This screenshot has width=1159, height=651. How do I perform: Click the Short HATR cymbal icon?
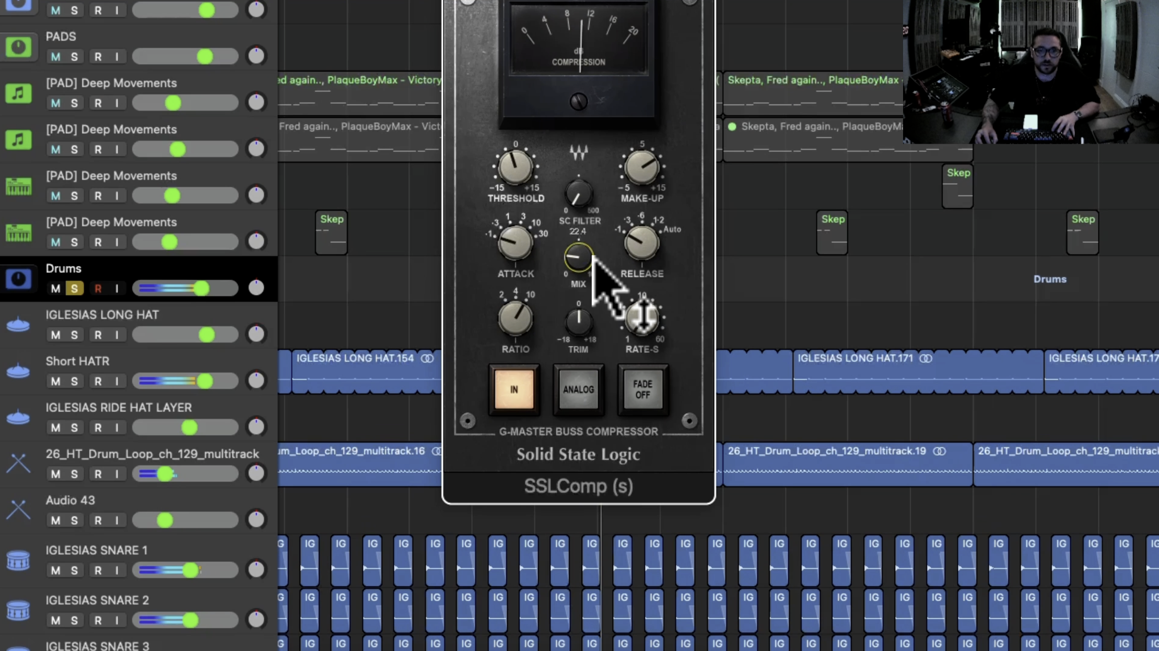pos(18,371)
